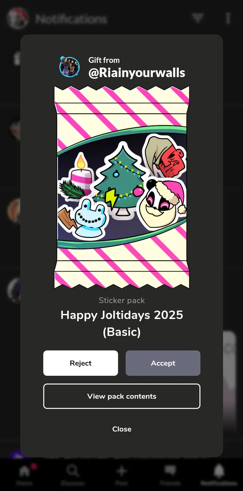
Task: Open the Discover search tab
Action: pyautogui.click(x=73, y=474)
